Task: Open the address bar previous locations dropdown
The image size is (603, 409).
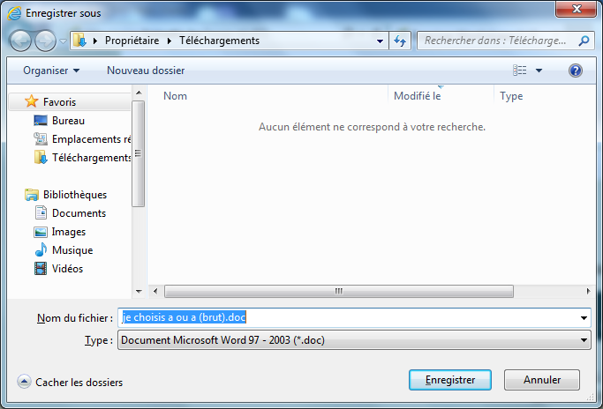Action: pyautogui.click(x=380, y=41)
